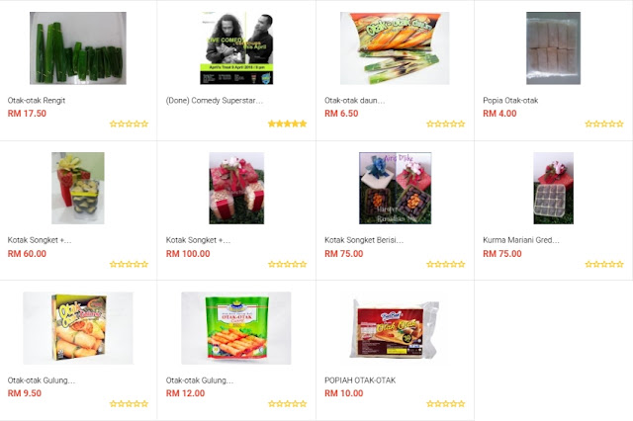View the Kotak Songket Berisi product photo
This screenshot has height=421, width=633.
click(x=396, y=188)
